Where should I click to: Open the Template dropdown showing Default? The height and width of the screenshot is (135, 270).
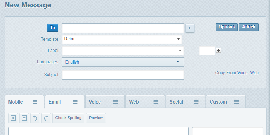(122, 40)
